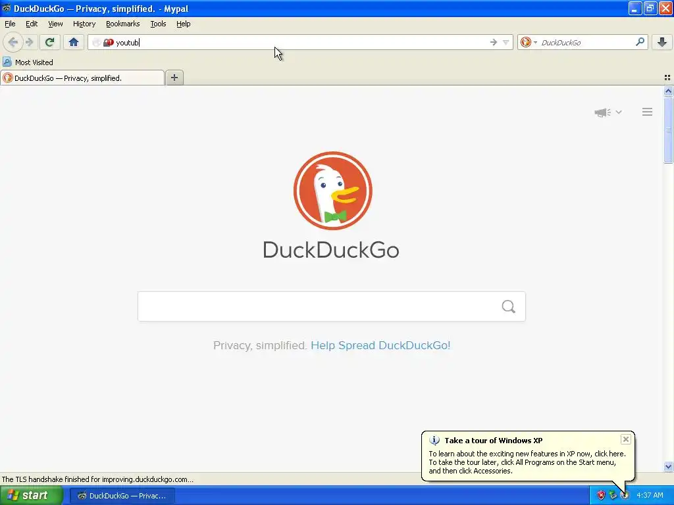Image resolution: width=674 pixels, height=505 pixels.
Task: Click the magnifier in the browser search box
Action: coord(640,42)
